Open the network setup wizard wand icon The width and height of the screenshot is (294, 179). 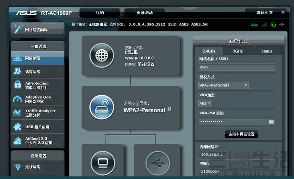click(18, 29)
